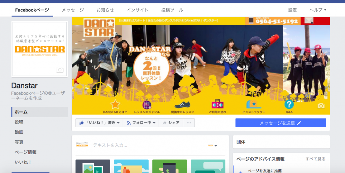
Task: Click the 2回無料体験レッスン circle badge
Action: (151, 68)
